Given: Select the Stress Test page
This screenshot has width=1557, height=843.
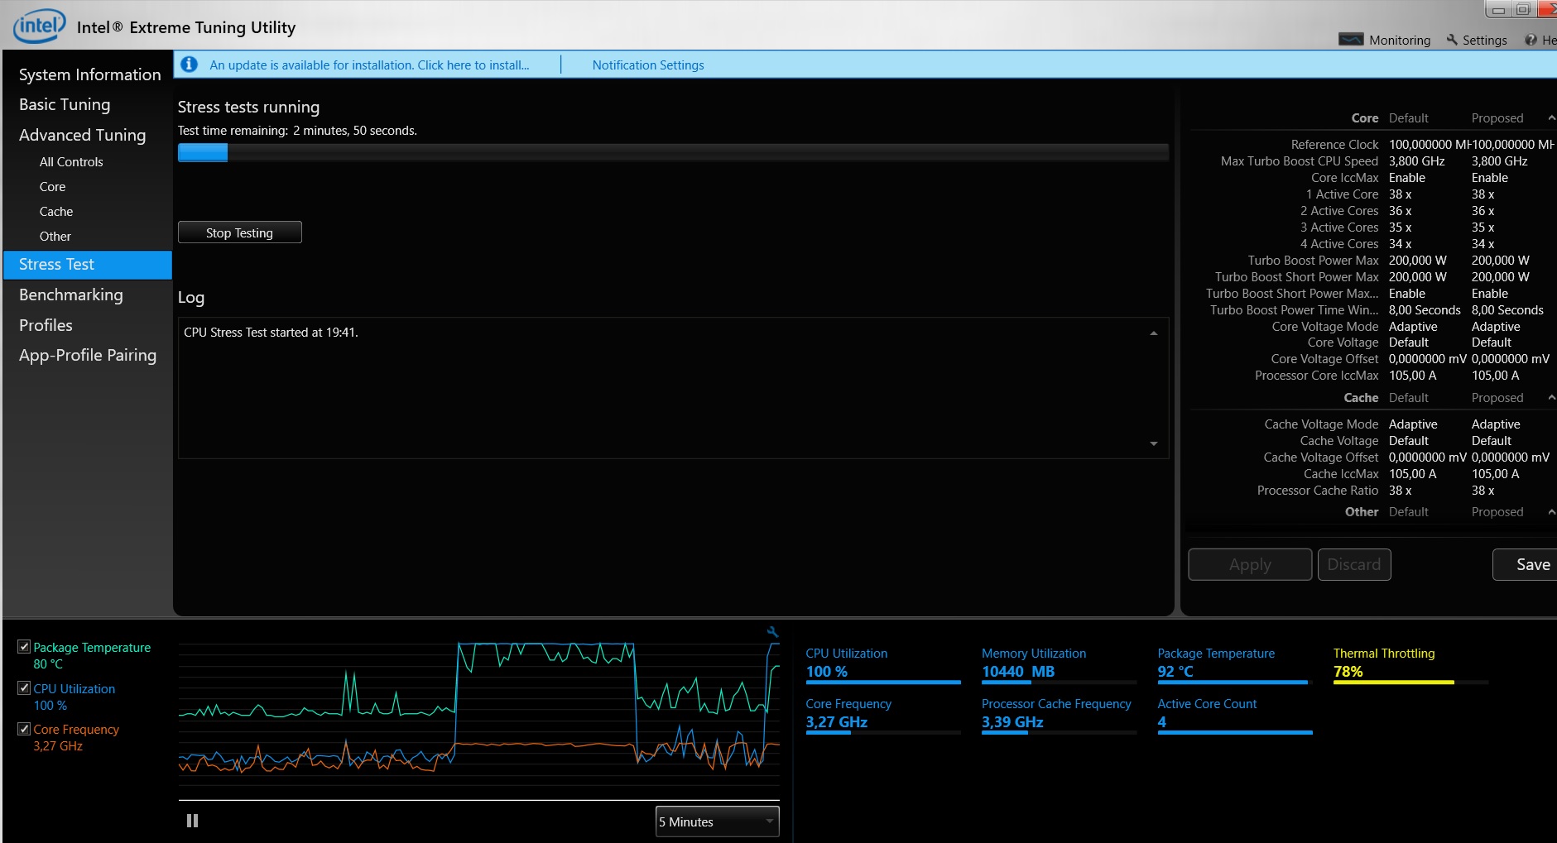Looking at the screenshot, I should point(88,265).
